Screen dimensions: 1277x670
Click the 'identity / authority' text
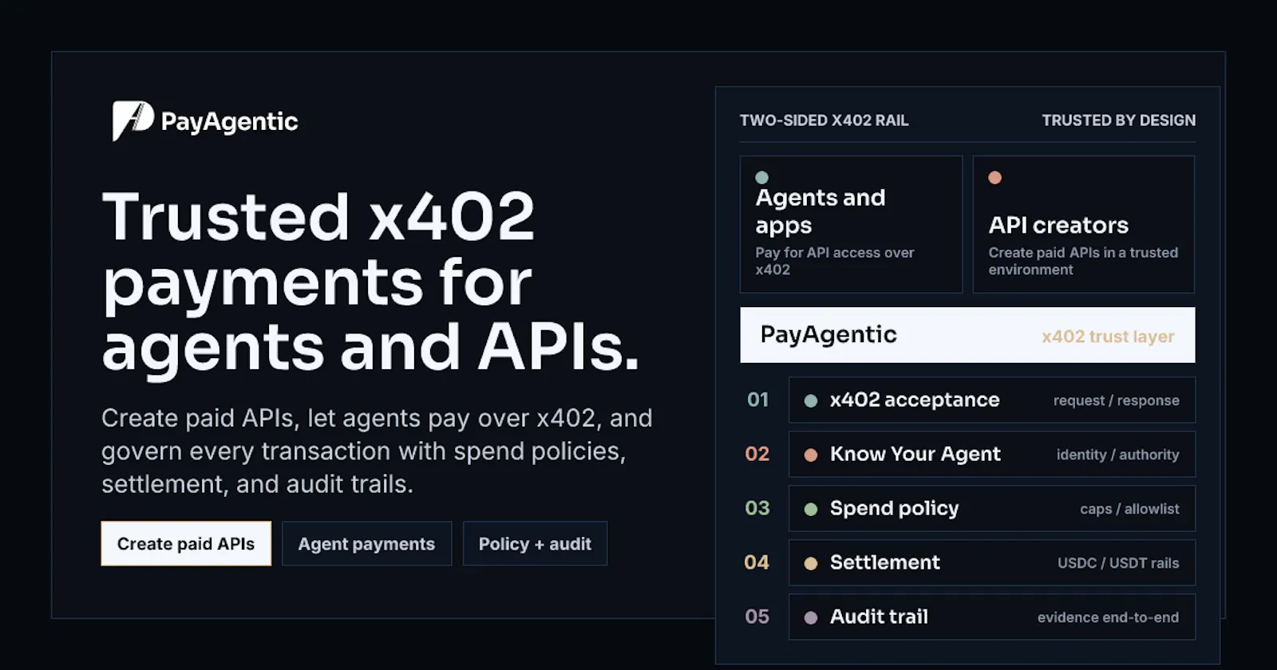tap(1118, 455)
